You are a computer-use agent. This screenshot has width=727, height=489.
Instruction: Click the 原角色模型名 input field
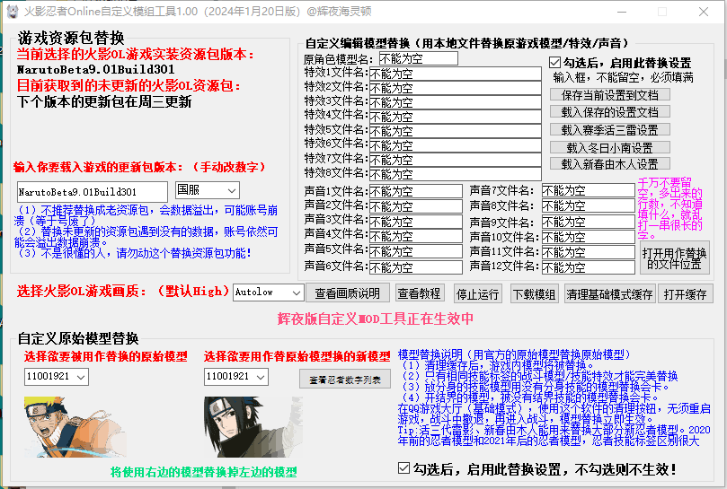point(418,58)
